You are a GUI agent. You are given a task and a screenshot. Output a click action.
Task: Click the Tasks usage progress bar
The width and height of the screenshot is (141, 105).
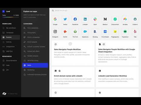pos(11,17)
